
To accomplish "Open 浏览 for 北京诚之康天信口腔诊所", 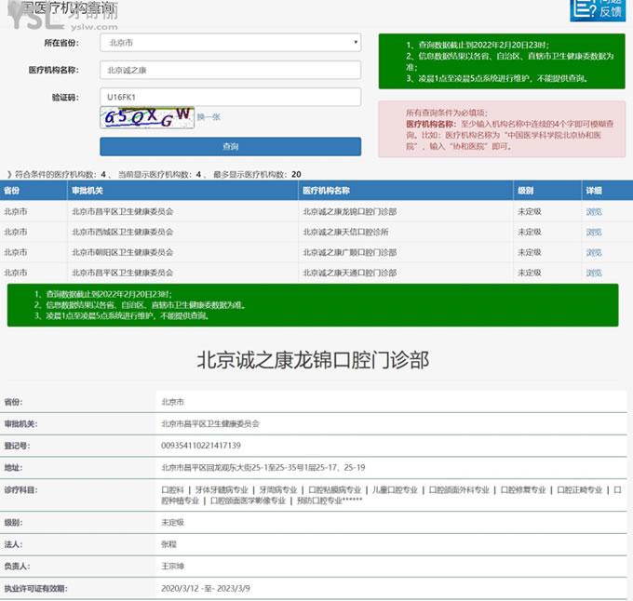I will (594, 232).
